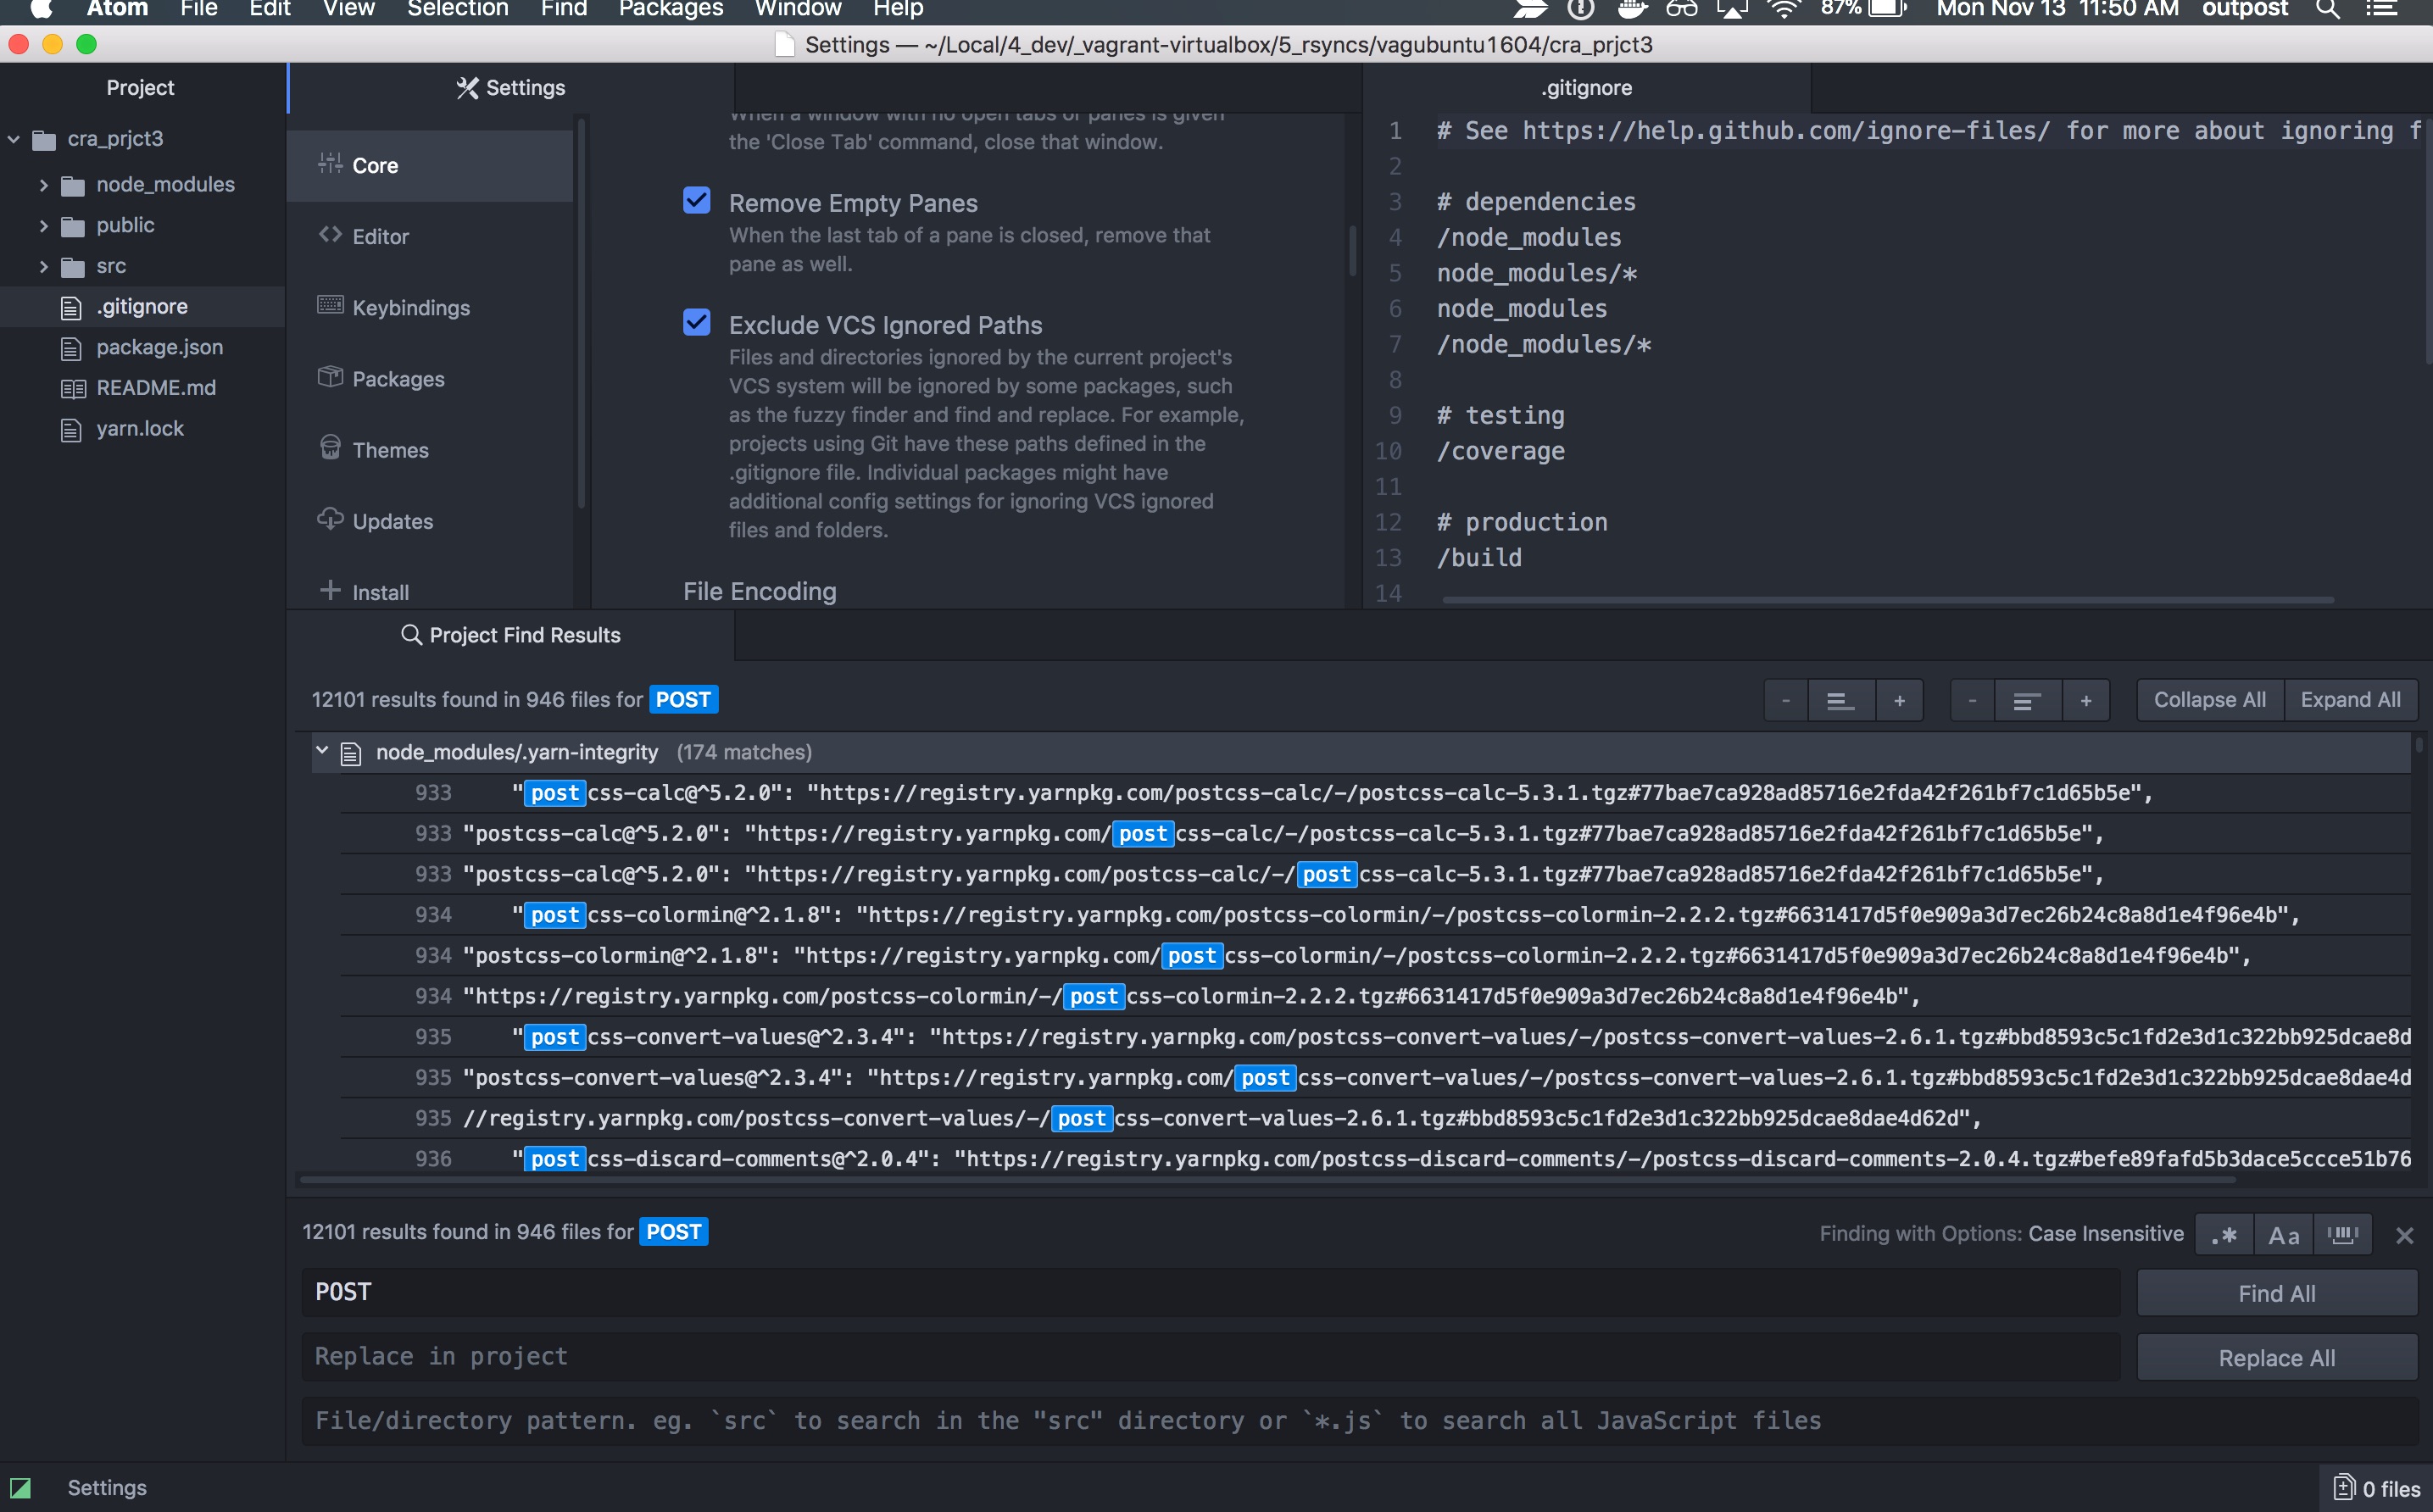Open the Packages menu
This screenshot has height=1512, width=2433.
coord(670,10)
